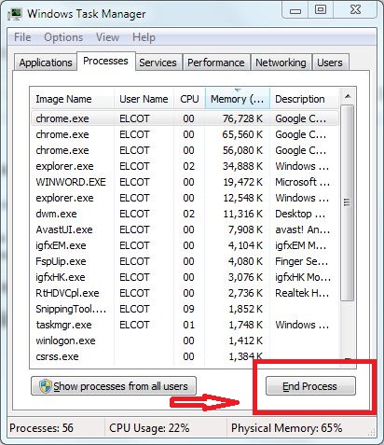Select chrome.exe using 65,560 K memory

[x=185, y=134]
